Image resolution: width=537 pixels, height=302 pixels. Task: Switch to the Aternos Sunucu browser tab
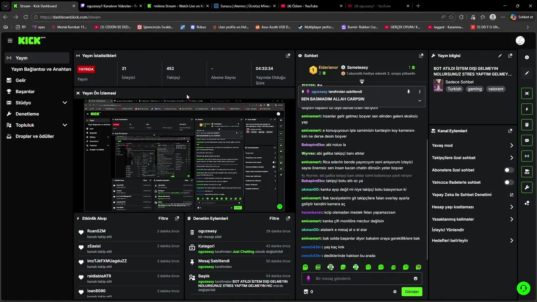244,6
